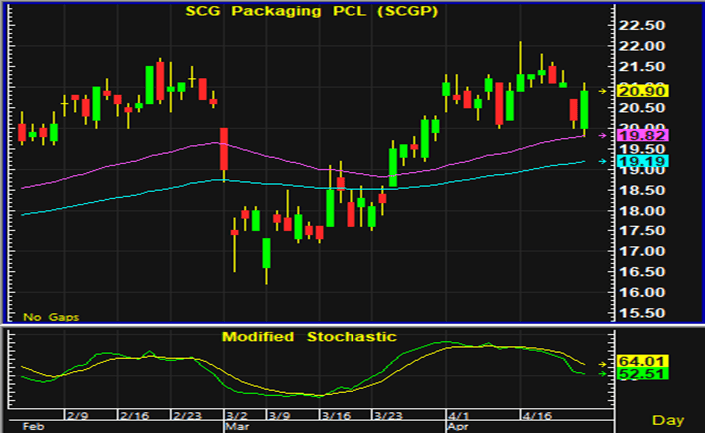Click the Modified Stochastic indicator title
The width and height of the screenshot is (705, 433).
pyautogui.click(x=308, y=337)
